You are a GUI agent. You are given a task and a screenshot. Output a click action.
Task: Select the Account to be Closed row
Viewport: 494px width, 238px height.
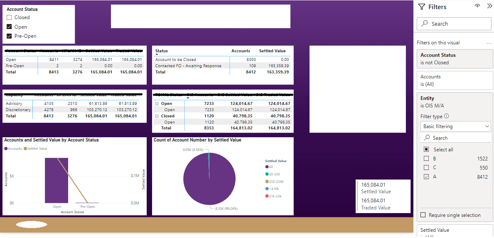coord(222,59)
